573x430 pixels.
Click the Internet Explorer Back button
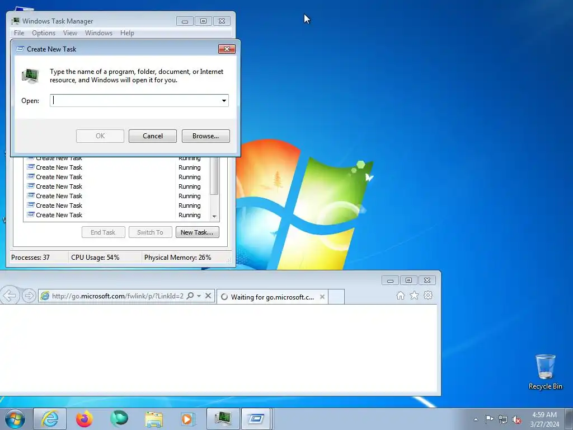(x=10, y=296)
